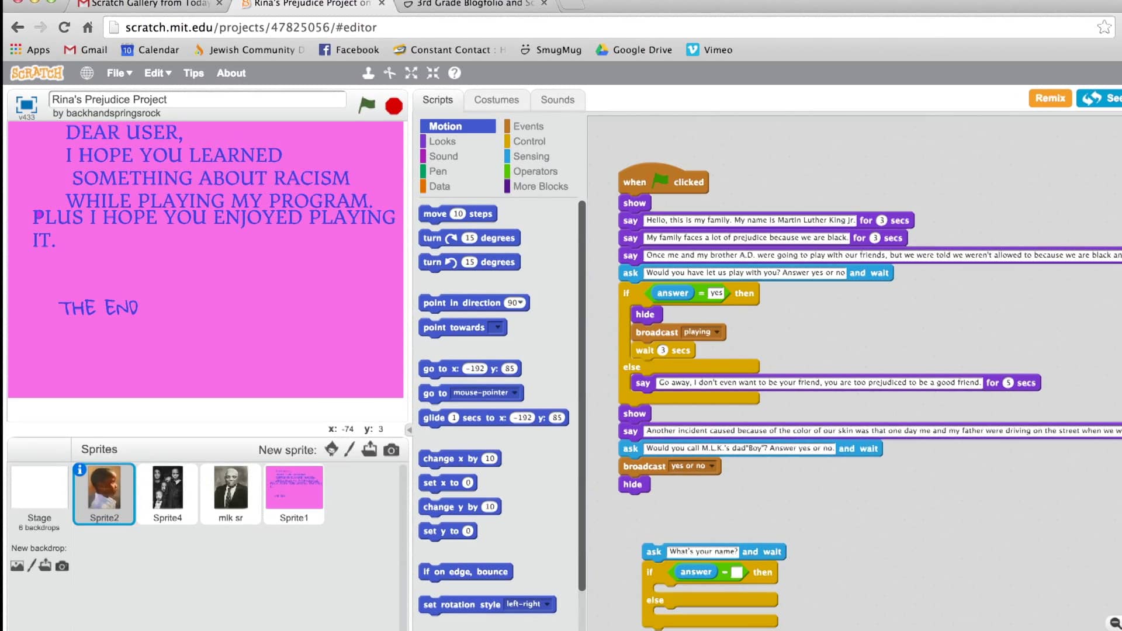Open the rotation style left-right dropdown

(x=546, y=604)
